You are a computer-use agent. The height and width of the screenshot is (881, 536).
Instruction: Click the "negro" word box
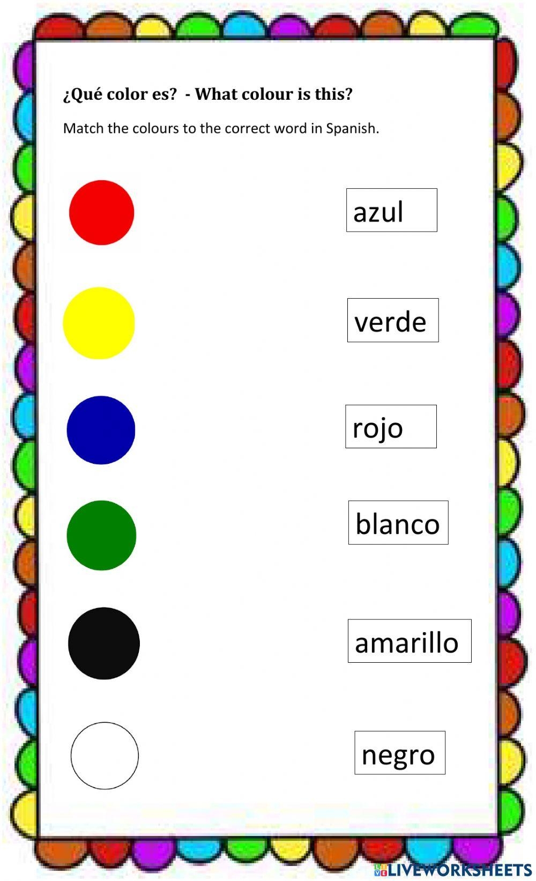pos(399,752)
